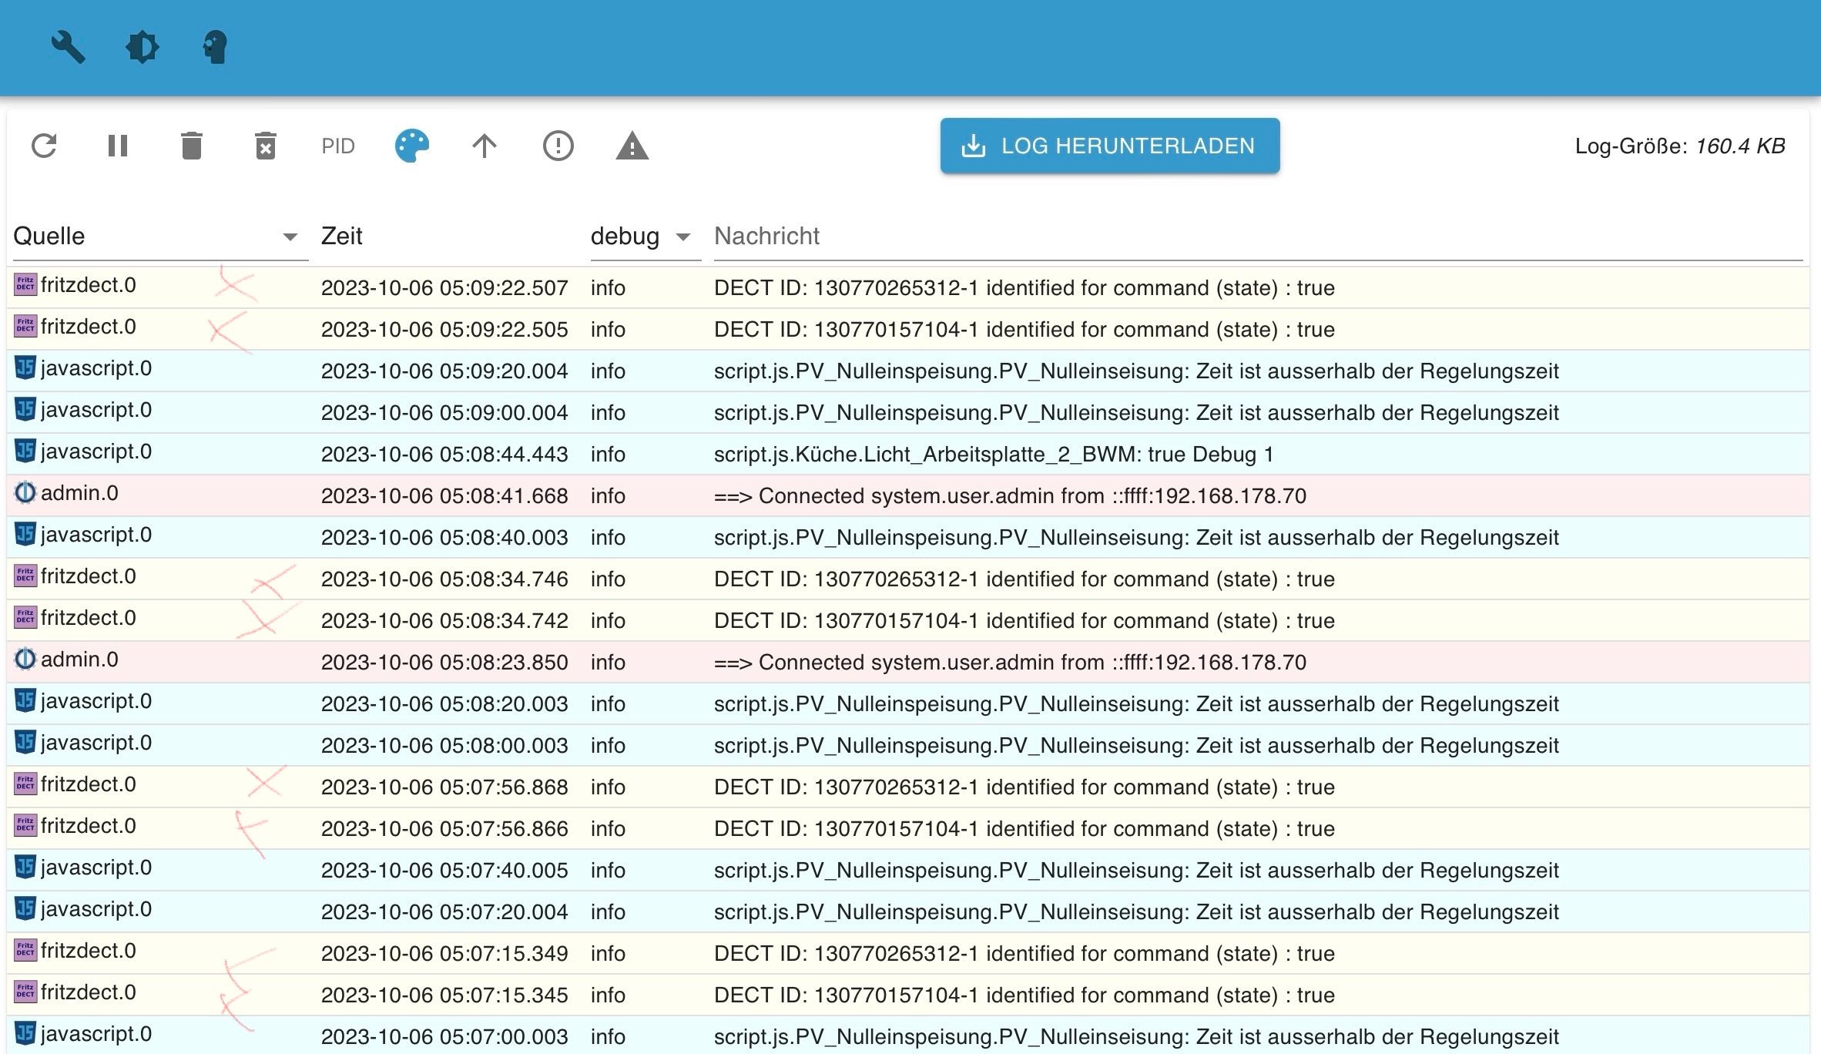The width and height of the screenshot is (1821, 1054).
Task: Click the topmost fritzdect.0 source entry
Action: pyautogui.click(x=88, y=285)
